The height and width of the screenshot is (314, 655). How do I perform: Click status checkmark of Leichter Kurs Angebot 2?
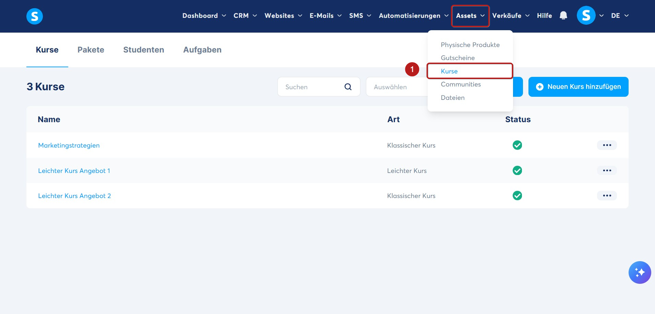click(x=517, y=196)
